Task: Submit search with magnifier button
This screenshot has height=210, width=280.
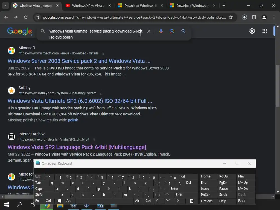Action: coord(183,31)
